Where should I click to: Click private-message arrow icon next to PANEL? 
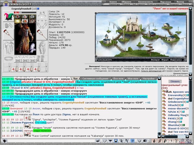[164, 118]
